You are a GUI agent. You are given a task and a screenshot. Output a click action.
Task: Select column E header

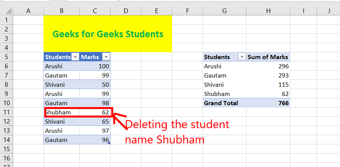tap(157, 11)
